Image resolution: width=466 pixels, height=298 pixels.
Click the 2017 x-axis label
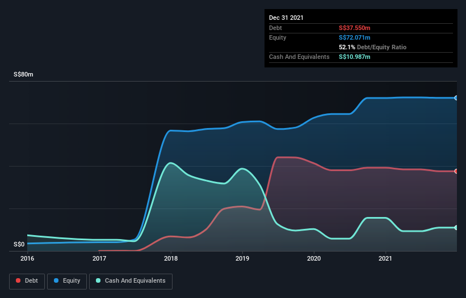coord(99,258)
